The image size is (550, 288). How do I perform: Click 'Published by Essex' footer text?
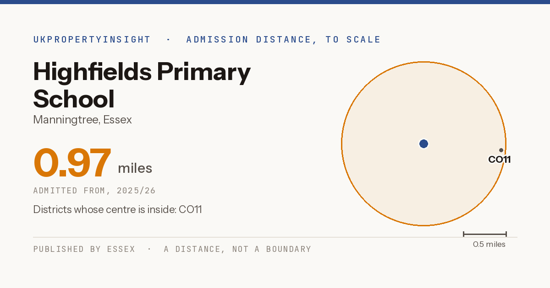click(x=84, y=249)
